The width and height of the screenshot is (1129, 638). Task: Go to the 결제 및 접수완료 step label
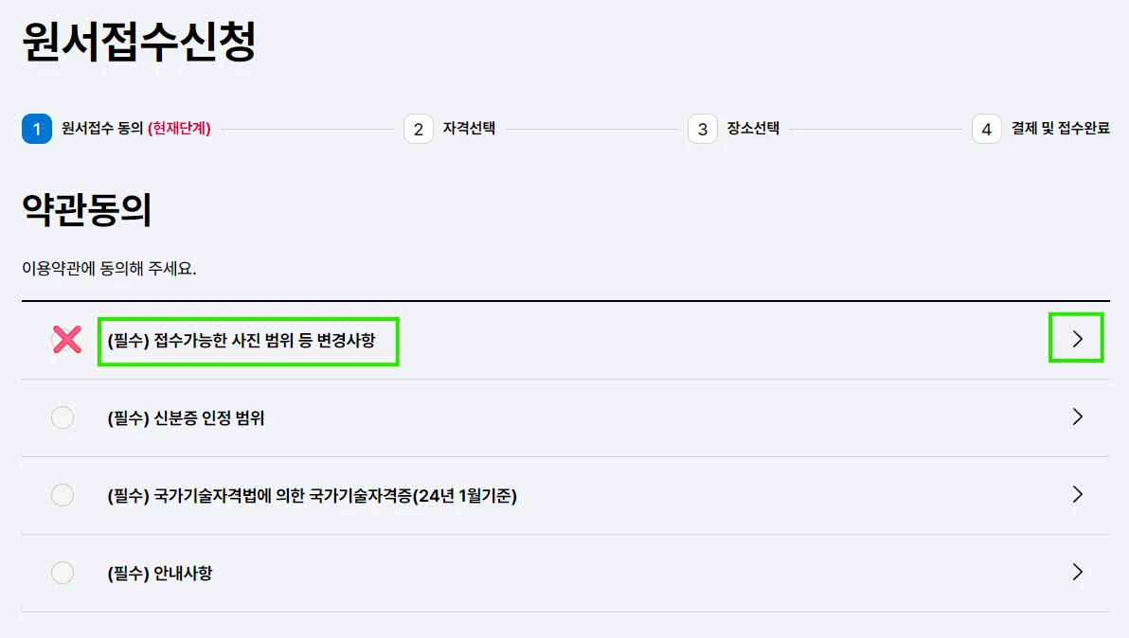coord(1060,129)
